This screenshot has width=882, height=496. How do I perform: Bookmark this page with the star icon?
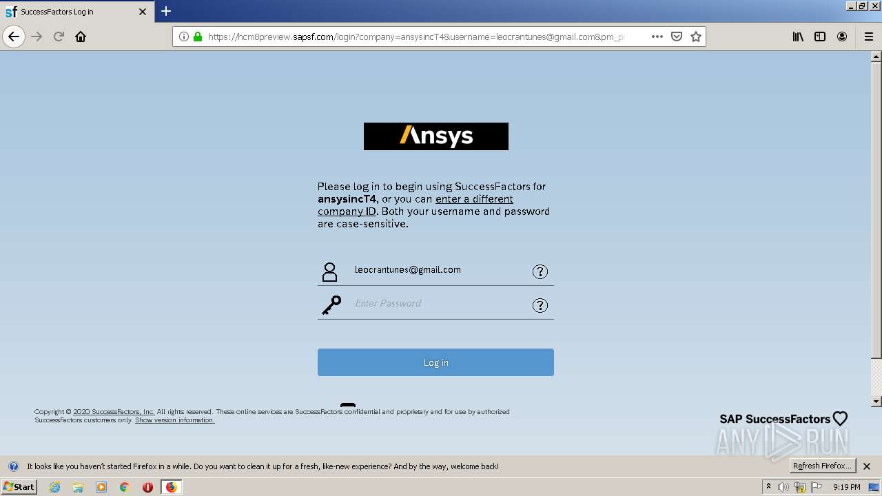(696, 37)
